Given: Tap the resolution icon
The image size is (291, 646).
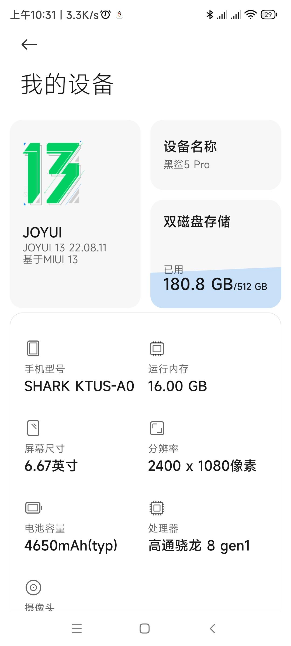Looking at the screenshot, I should [157, 428].
